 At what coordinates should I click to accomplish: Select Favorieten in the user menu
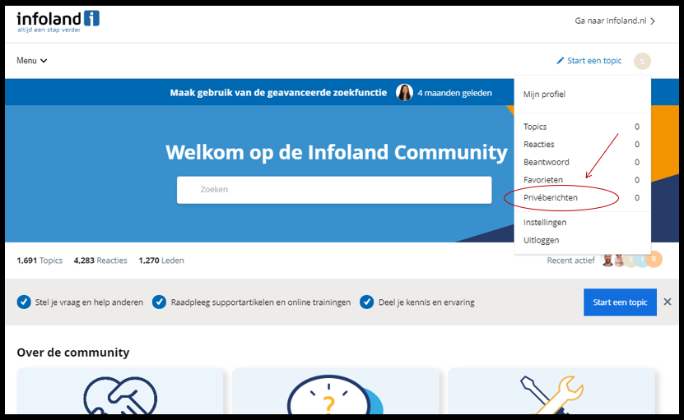click(581, 179)
